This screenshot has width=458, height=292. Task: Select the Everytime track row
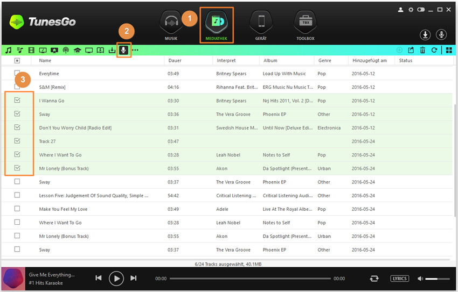coord(227,74)
